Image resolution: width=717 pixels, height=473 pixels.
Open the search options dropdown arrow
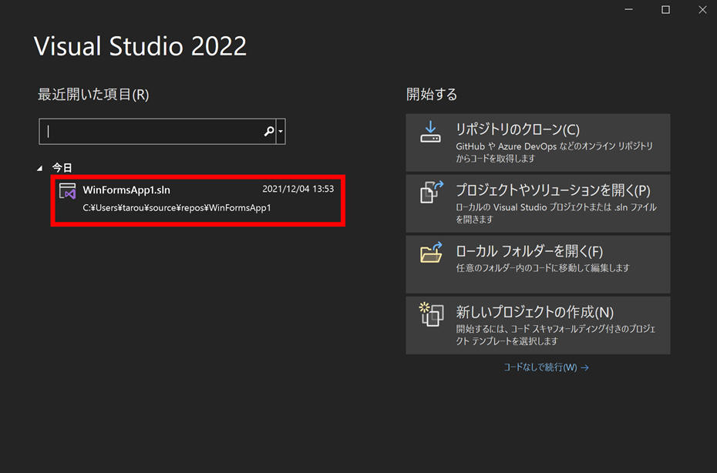(x=281, y=132)
